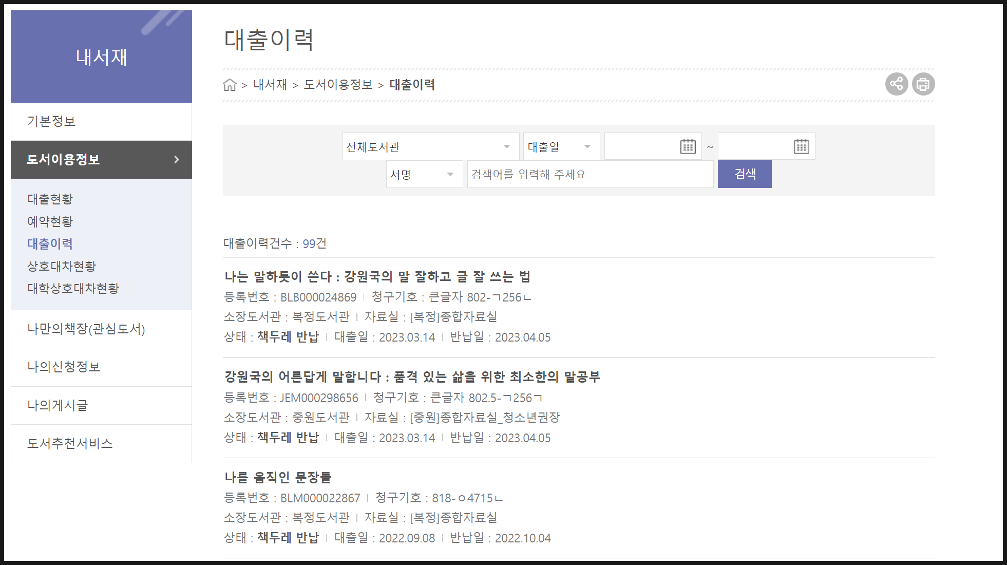Click the share icon button

point(896,84)
